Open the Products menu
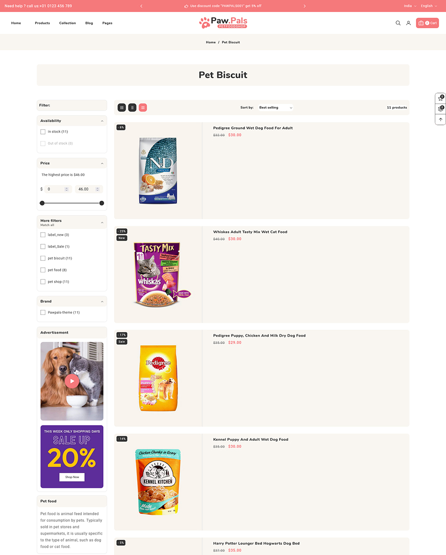Viewport: 446px width, 555px height. (x=42, y=23)
